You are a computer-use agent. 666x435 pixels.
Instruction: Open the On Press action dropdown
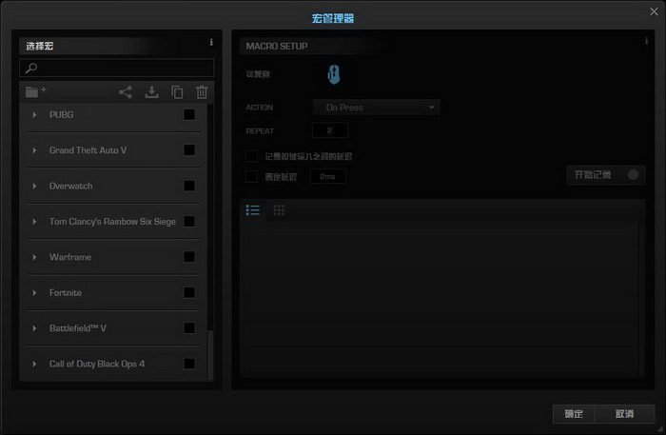click(376, 108)
